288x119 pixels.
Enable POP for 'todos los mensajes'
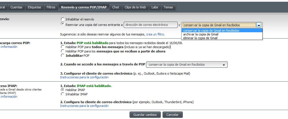[x=62, y=47]
